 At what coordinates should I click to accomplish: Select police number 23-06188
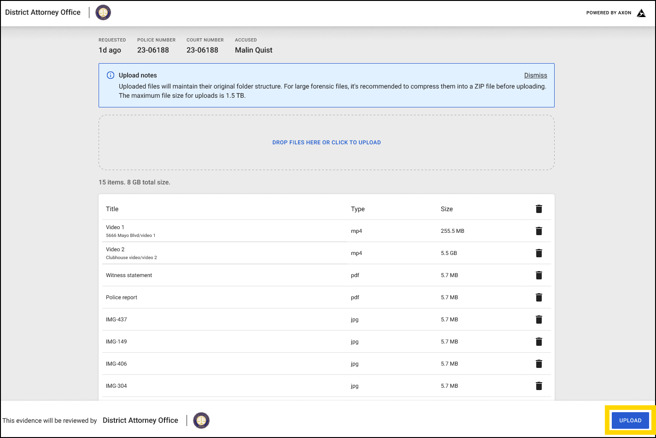click(x=154, y=50)
